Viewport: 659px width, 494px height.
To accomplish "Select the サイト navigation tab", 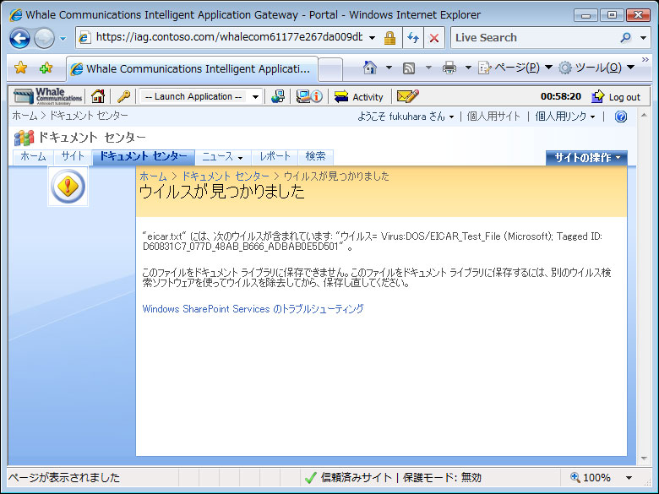I will (73, 157).
